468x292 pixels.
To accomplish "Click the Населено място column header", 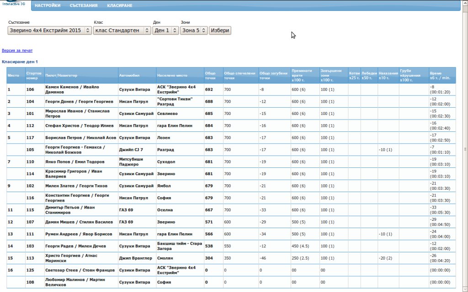I will coord(172,75).
